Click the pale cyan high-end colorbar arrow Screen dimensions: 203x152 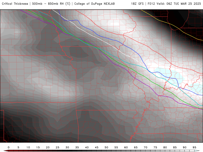[x=197, y=151]
